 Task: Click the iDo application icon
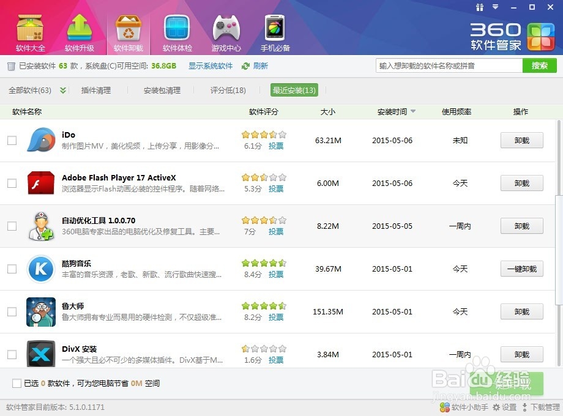tap(41, 140)
